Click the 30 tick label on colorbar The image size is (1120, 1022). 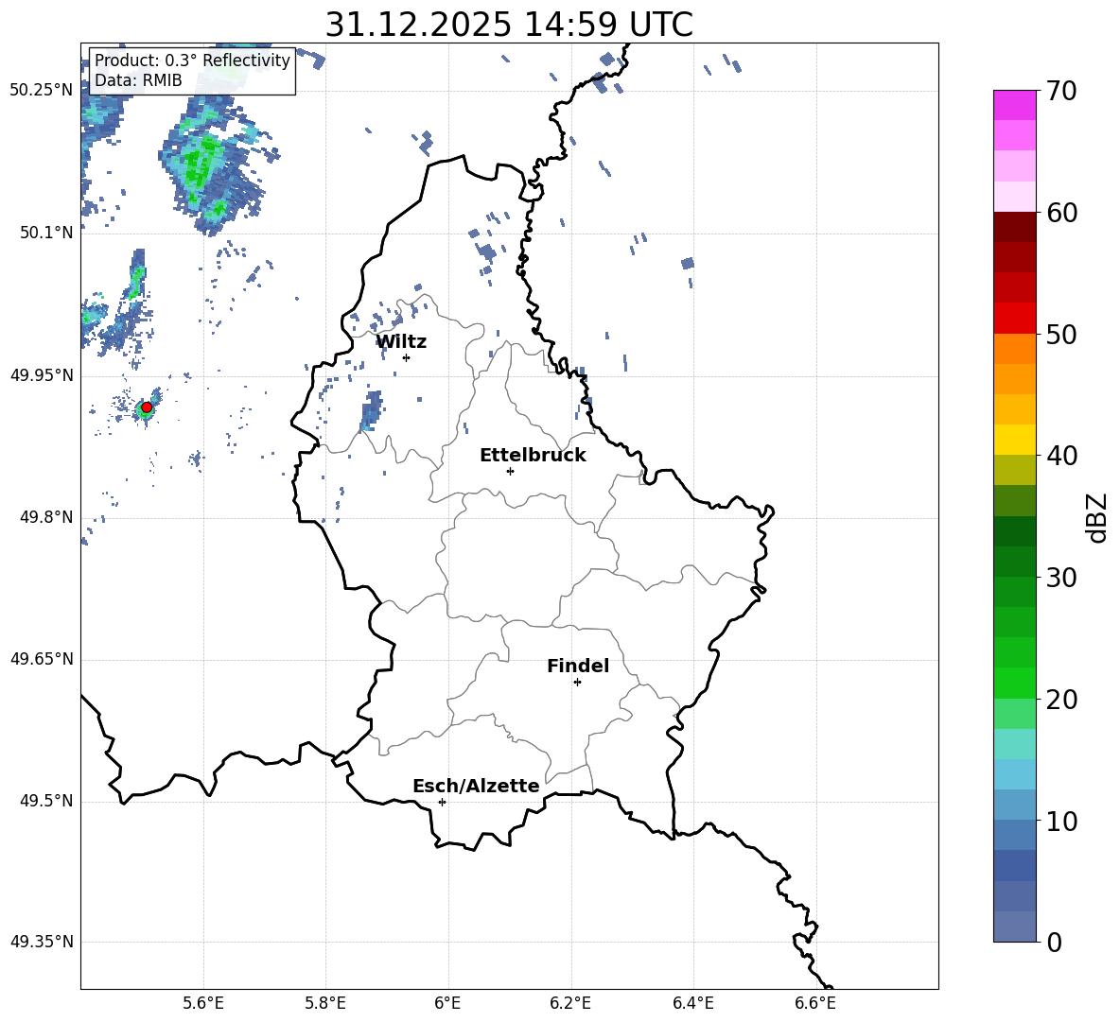tap(1061, 577)
